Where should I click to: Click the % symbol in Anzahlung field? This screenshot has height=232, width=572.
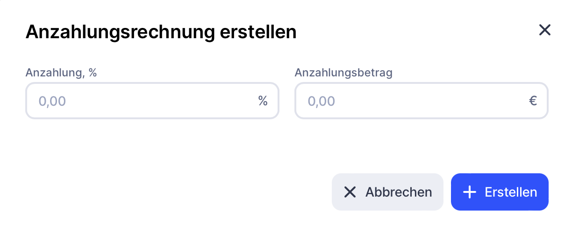click(263, 101)
